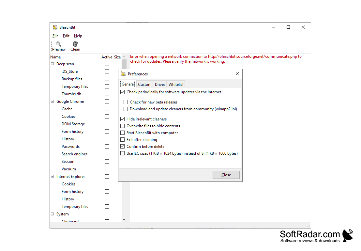This screenshot has height=251, width=361.
Task: Collapse the Internet Explorer group
Action: click(x=52, y=177)
